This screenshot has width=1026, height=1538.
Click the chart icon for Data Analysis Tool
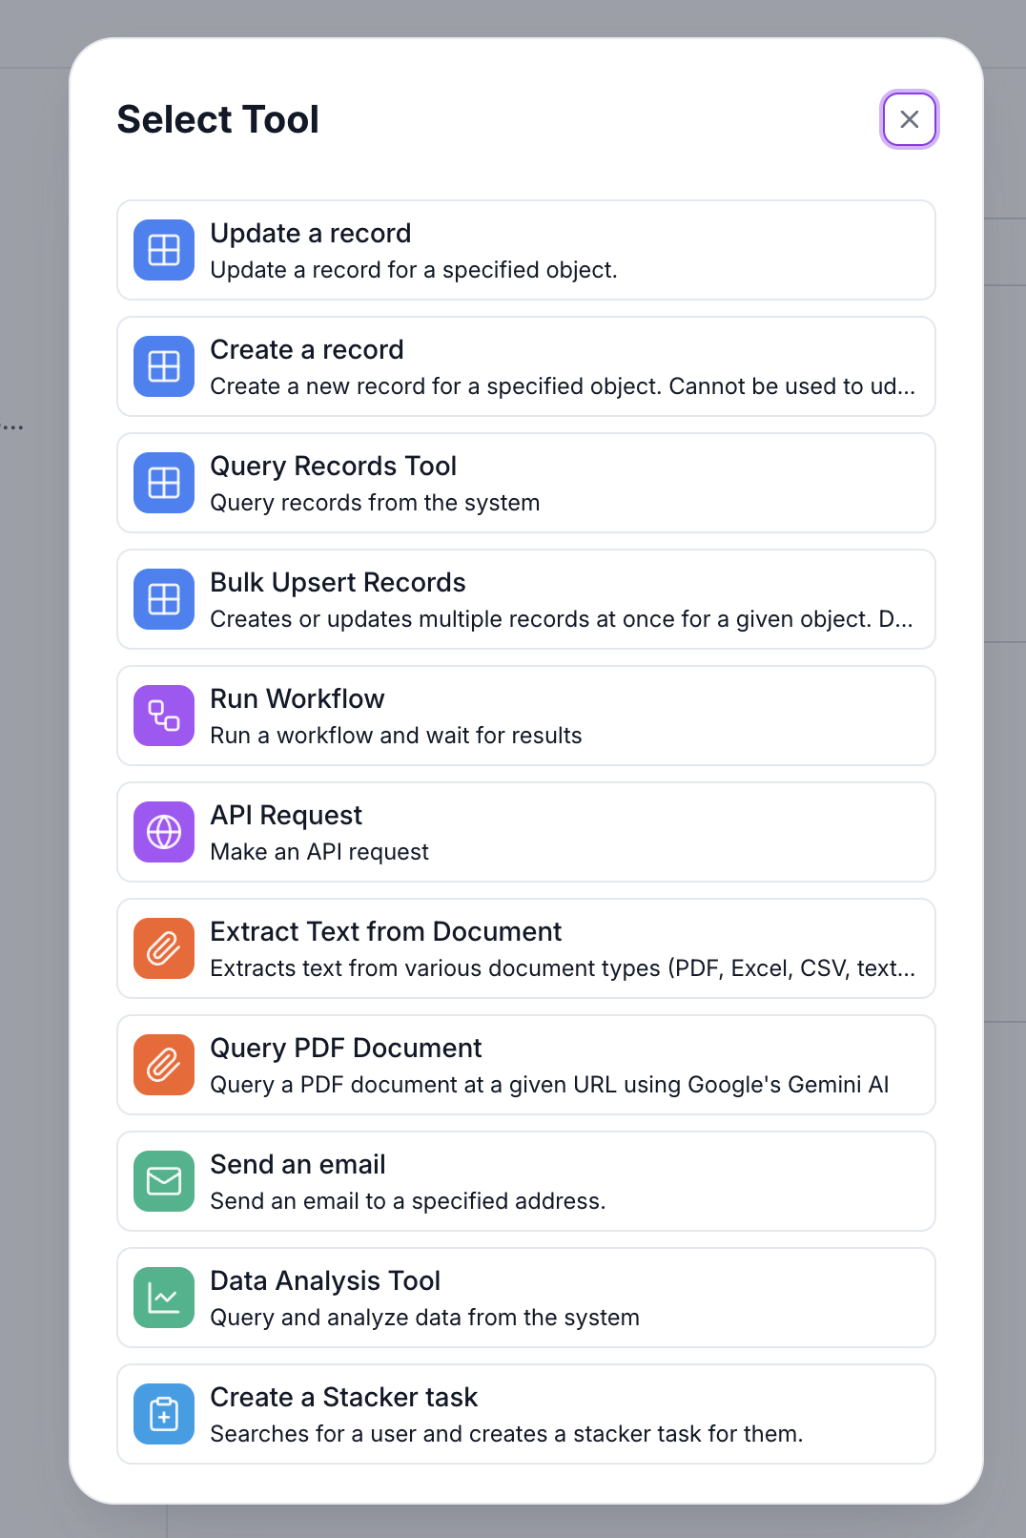click(164, 1298)
